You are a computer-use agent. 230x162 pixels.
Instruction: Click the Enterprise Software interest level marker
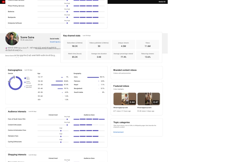point(67,23)
